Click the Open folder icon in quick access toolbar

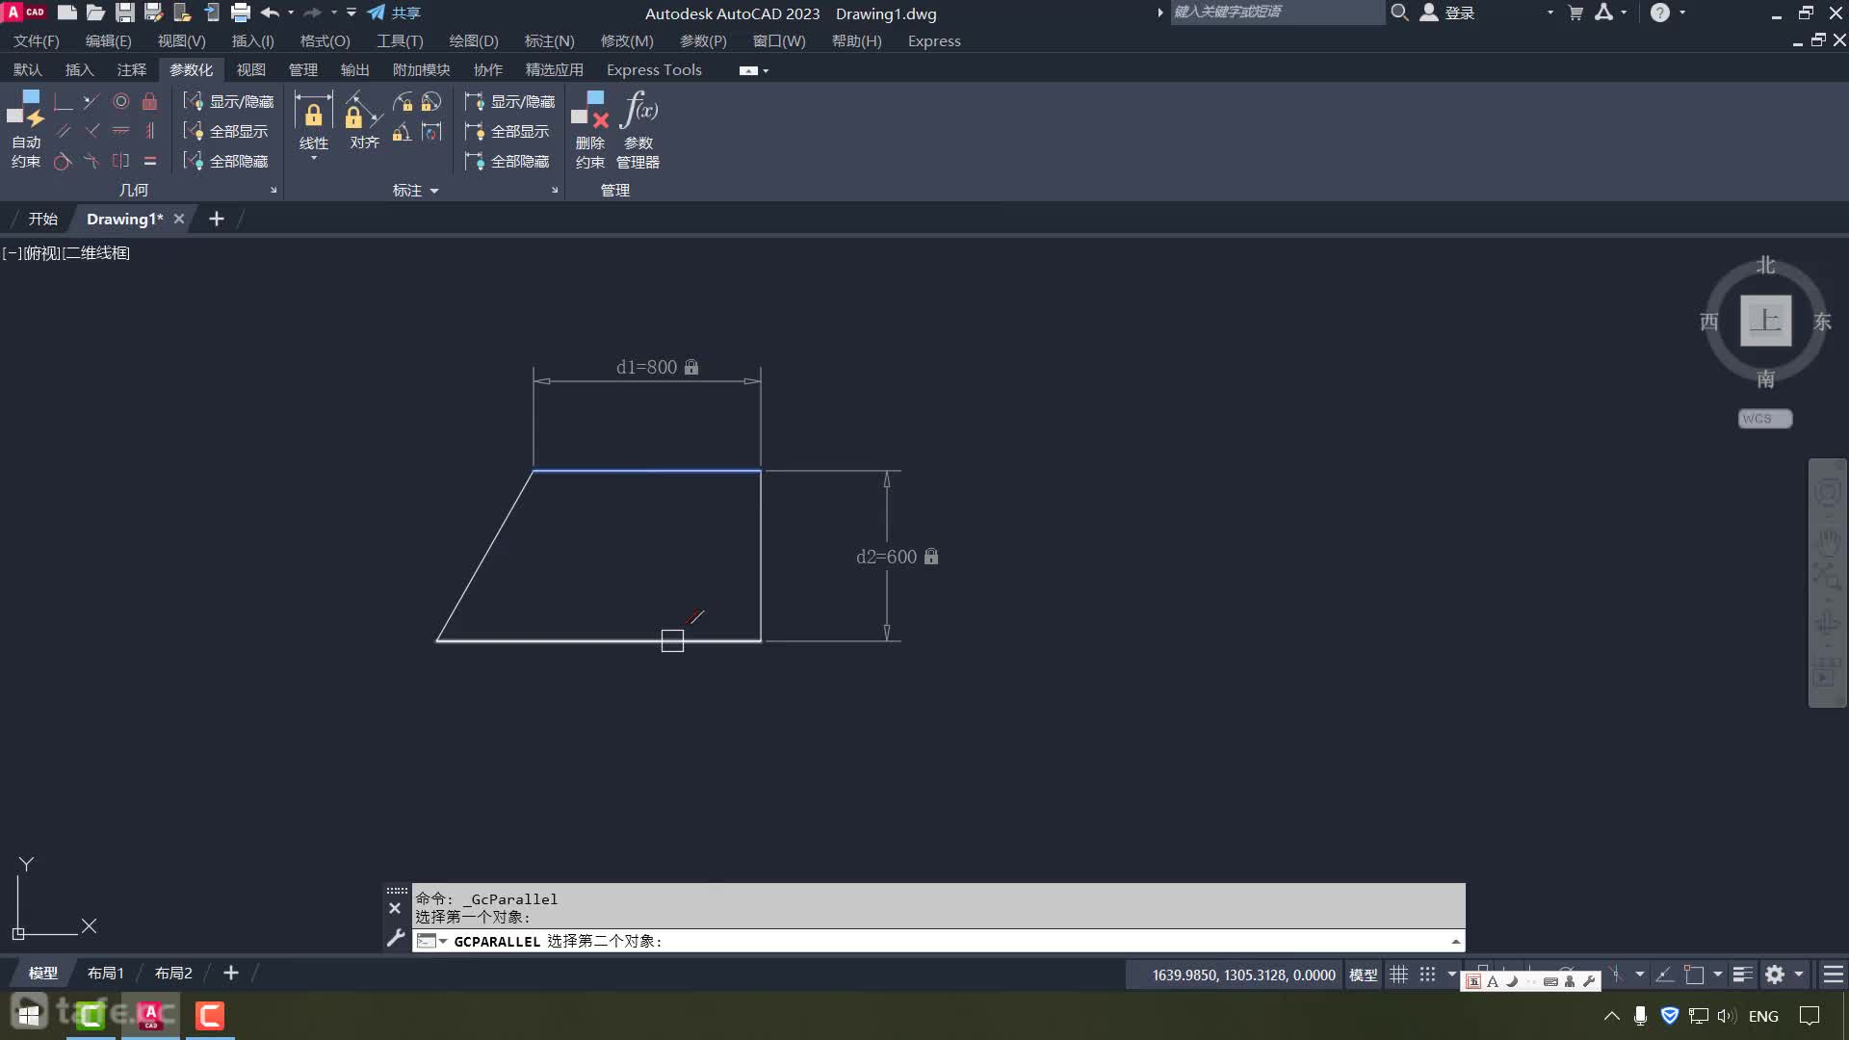click(x=95, y=13)
